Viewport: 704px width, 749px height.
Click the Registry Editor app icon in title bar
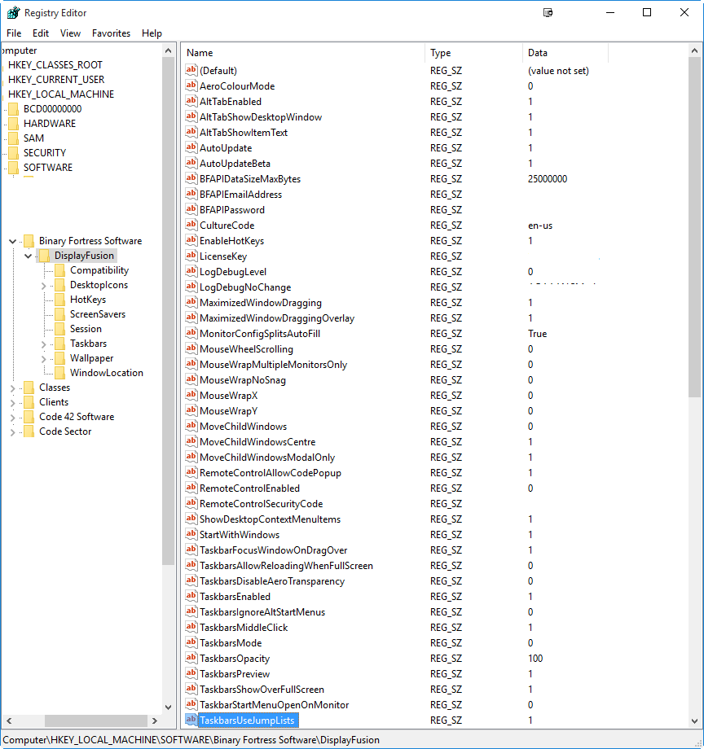[13, 13]
